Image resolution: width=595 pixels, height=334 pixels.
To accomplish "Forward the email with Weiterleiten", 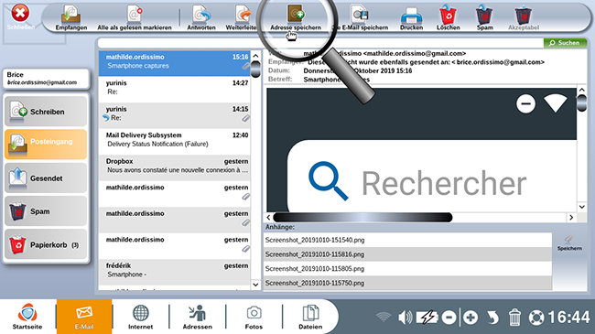I will 243,17.
